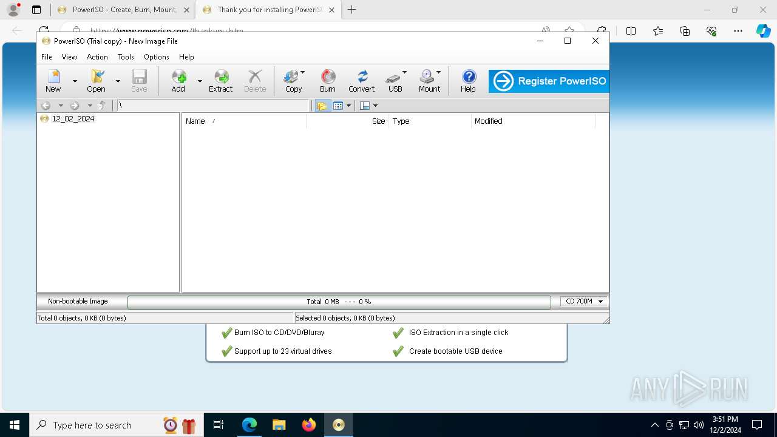This screenshot has width=777, height=437.
Task: Click the Register PowerISO banner button
Action: (548, 81)
